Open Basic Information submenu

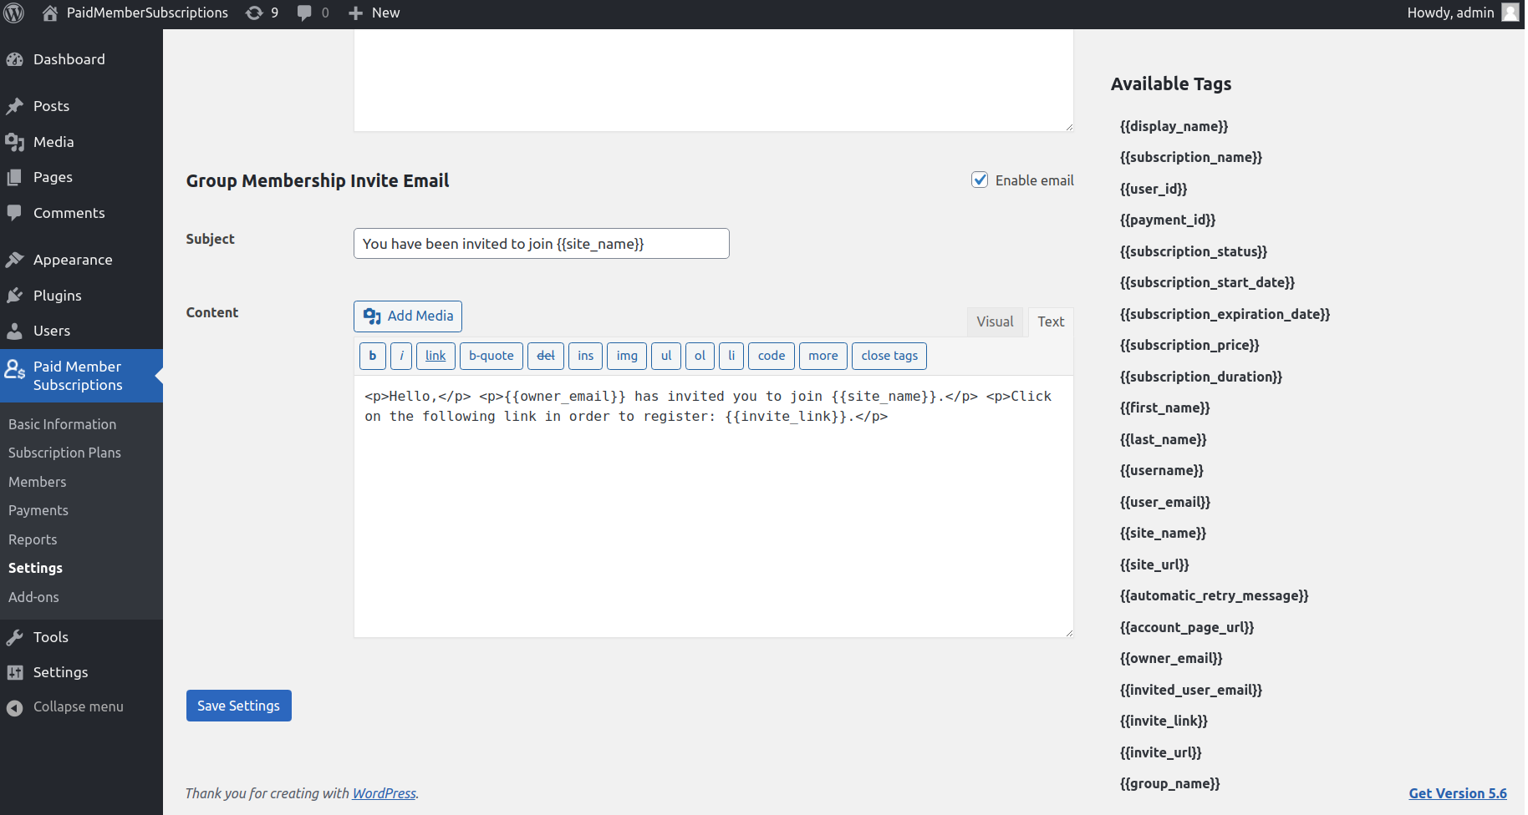63,424
